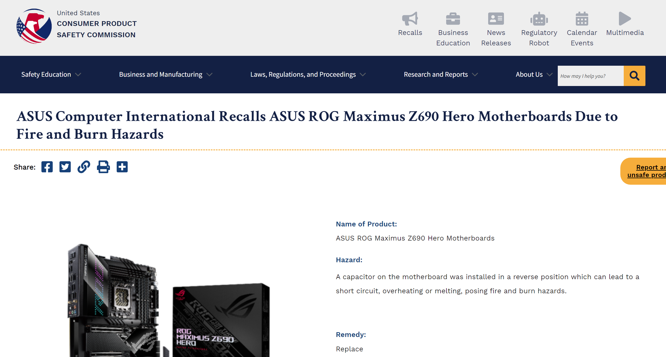Open the Regulatory Robot icon
This screenshot has height=357, width=666.
539,19
